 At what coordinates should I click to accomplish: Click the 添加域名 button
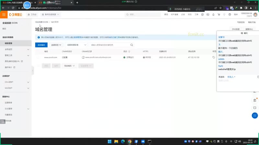point(41,45)
